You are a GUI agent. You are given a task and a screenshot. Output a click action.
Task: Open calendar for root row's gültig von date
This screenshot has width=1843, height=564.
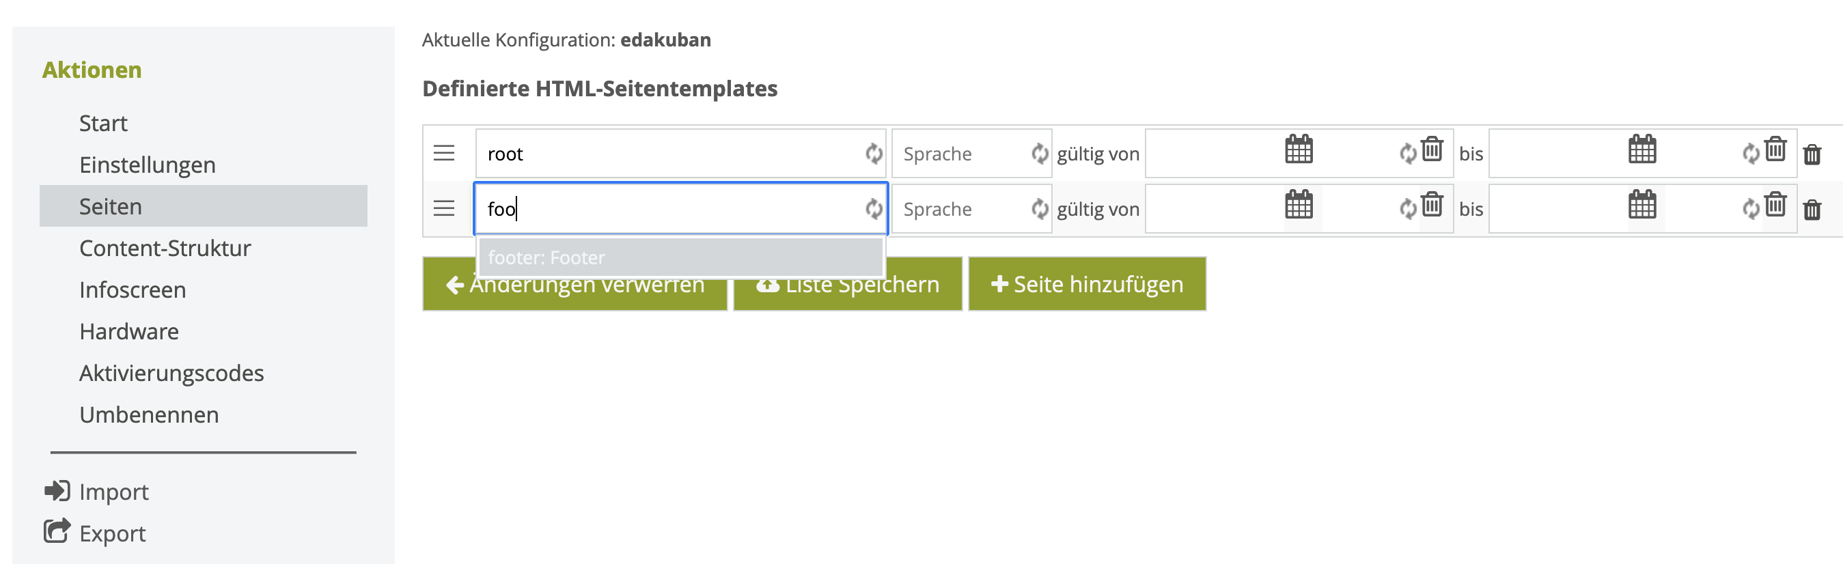[1299, 150]
